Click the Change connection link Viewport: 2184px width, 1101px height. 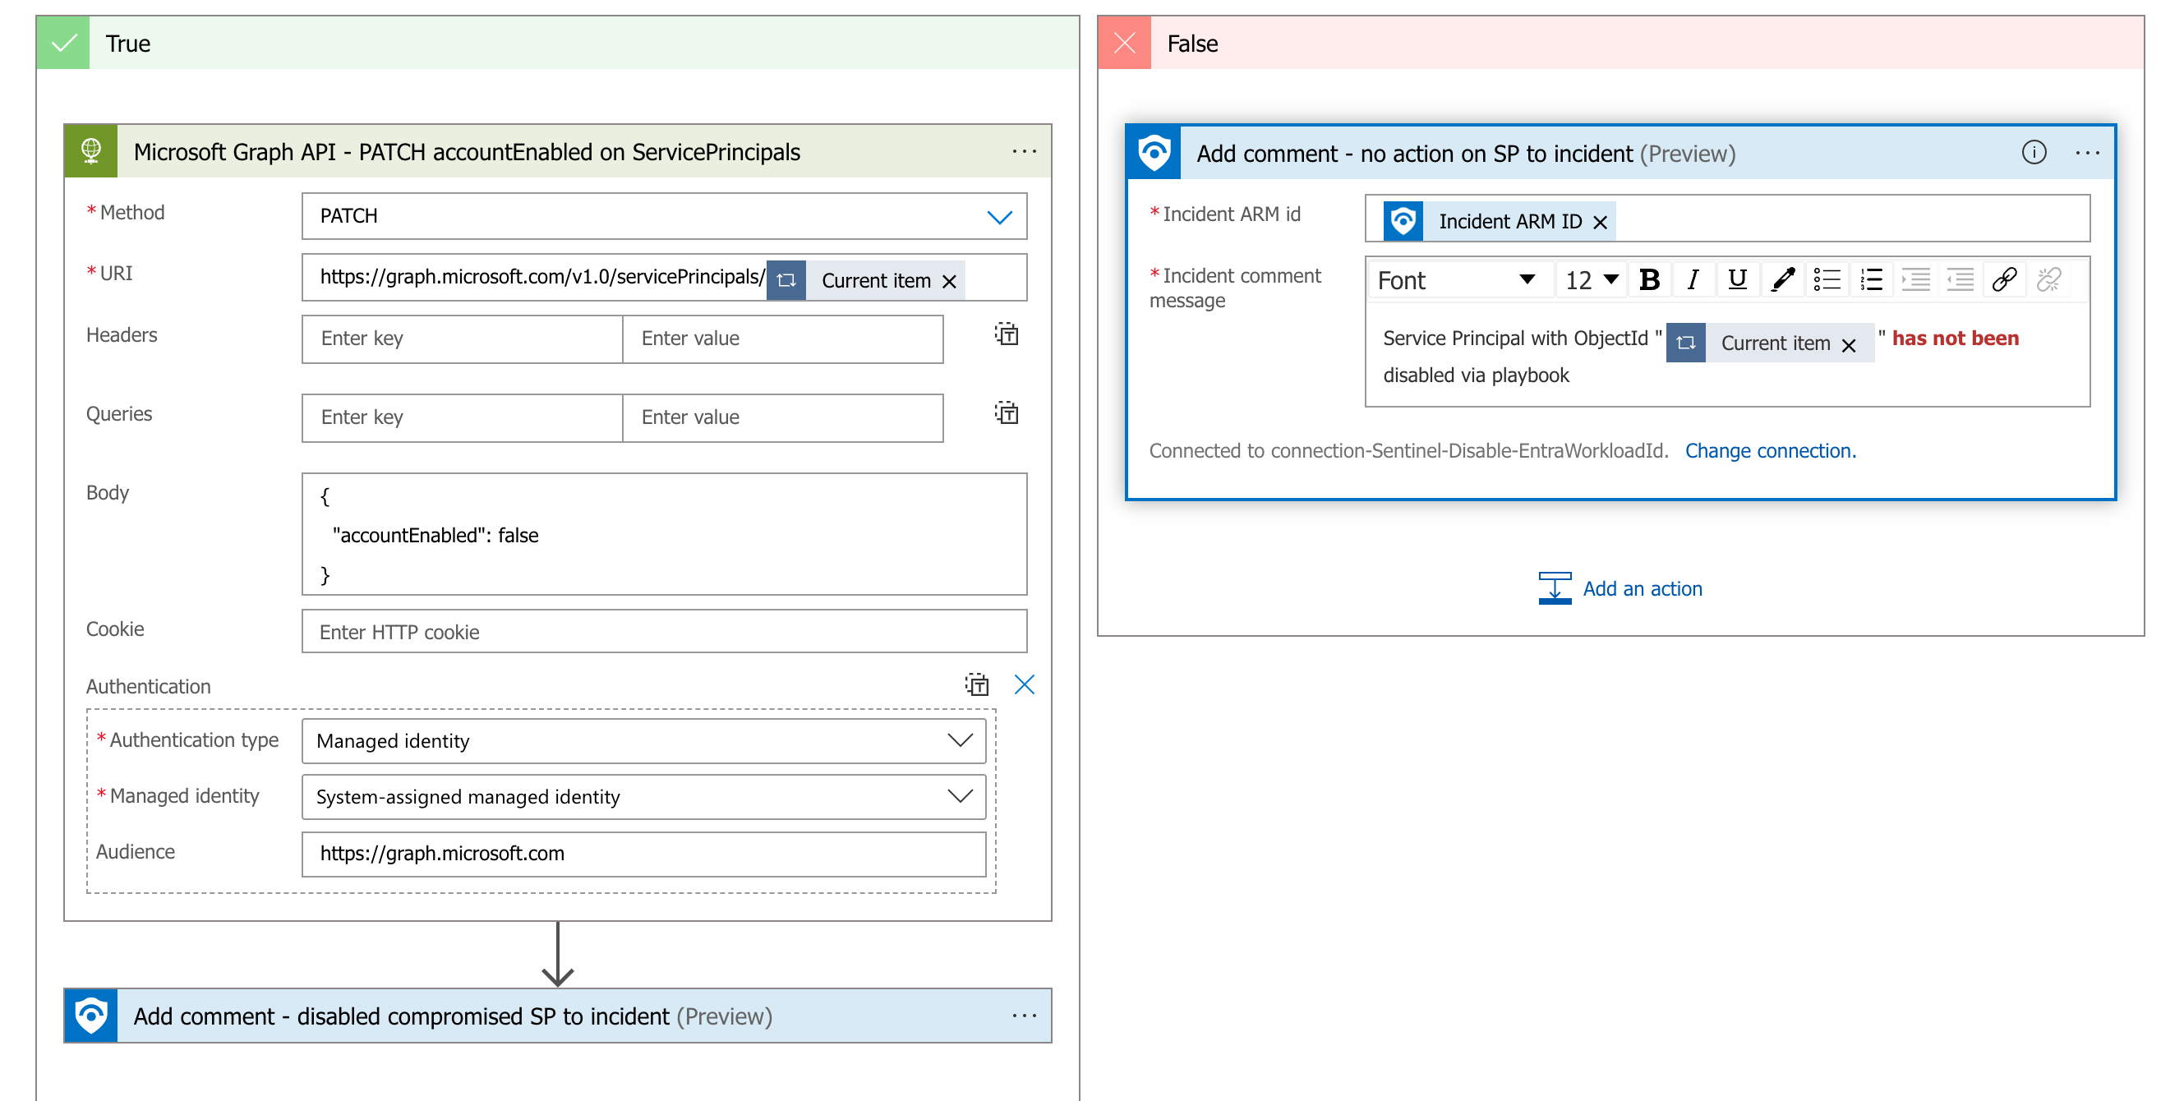[1769, 451]
